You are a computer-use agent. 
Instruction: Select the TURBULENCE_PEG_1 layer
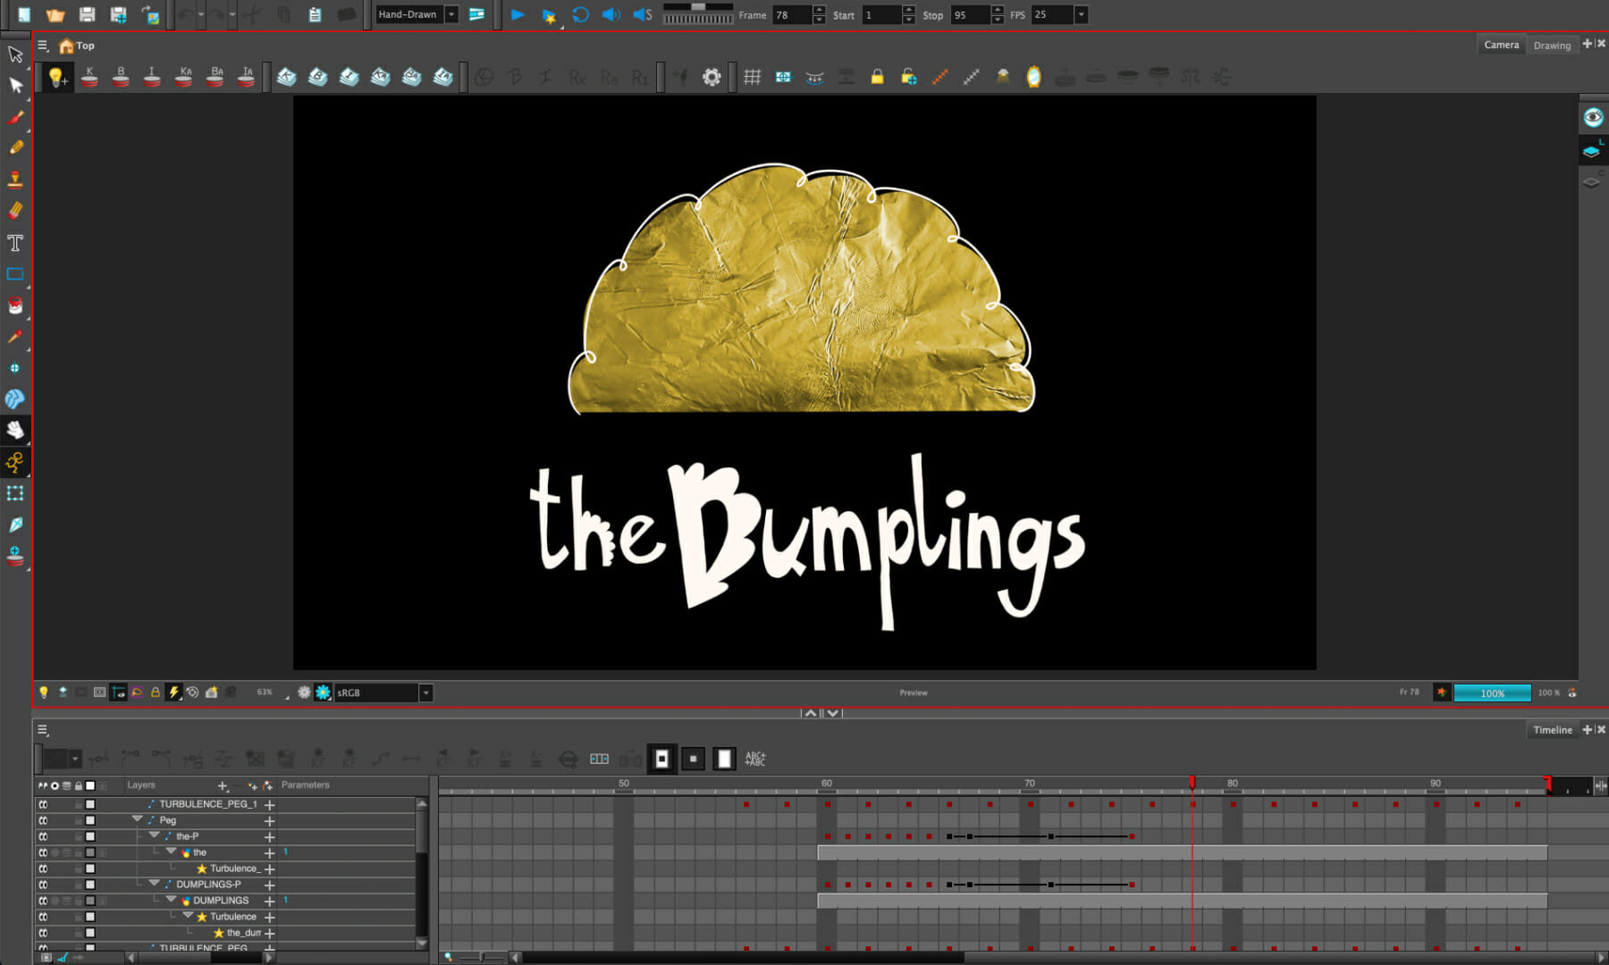(x=207, y=804)
